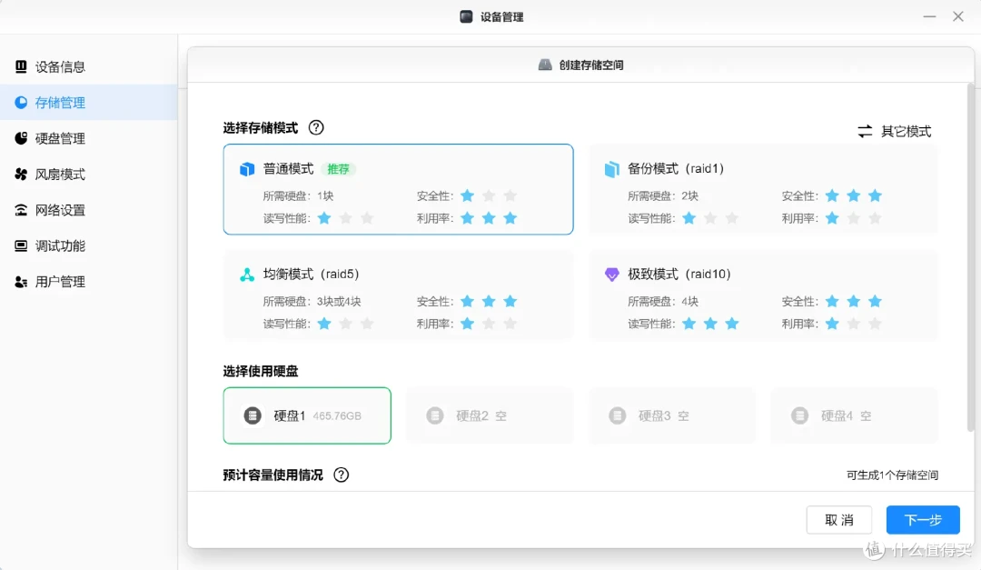Click 可生成1个存储空间 text
981x570 pixels.
892,475
